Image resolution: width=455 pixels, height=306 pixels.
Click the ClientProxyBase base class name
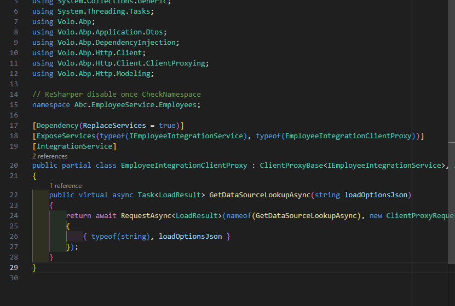(x=291, y=166)
